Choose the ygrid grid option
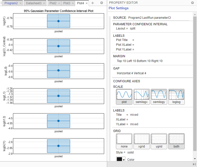 [159, 141]
